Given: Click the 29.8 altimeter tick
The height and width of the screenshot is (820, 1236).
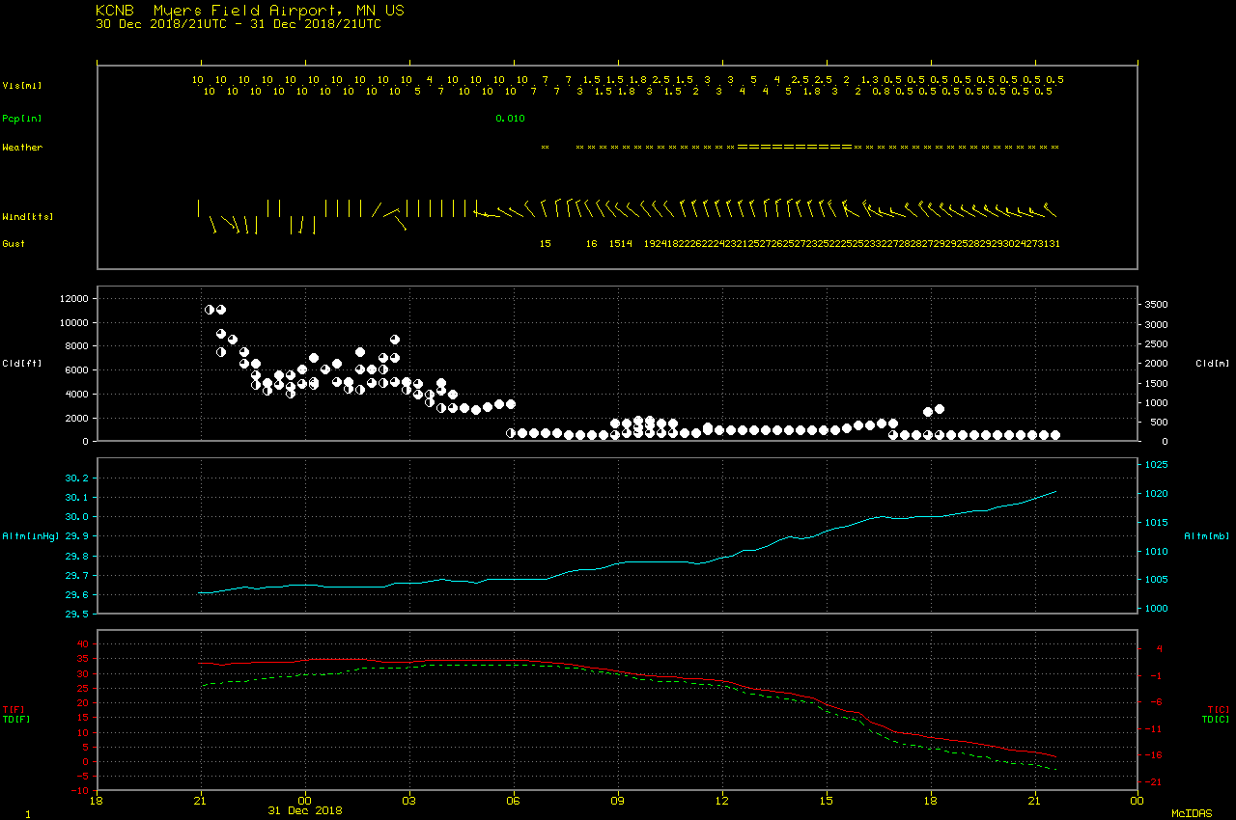Looking at the screenshot, I should (x=77, y=557).
